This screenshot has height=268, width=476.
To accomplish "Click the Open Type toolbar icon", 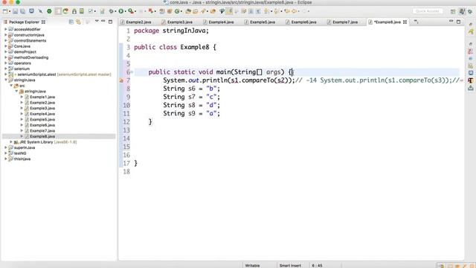I will (188, 11).
